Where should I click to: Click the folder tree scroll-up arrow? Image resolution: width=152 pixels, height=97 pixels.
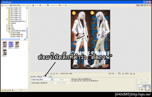tap(27, 8)
